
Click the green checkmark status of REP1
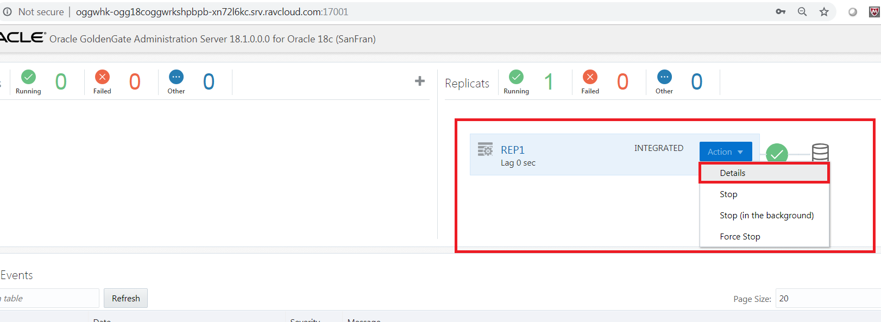click(777, 154)
